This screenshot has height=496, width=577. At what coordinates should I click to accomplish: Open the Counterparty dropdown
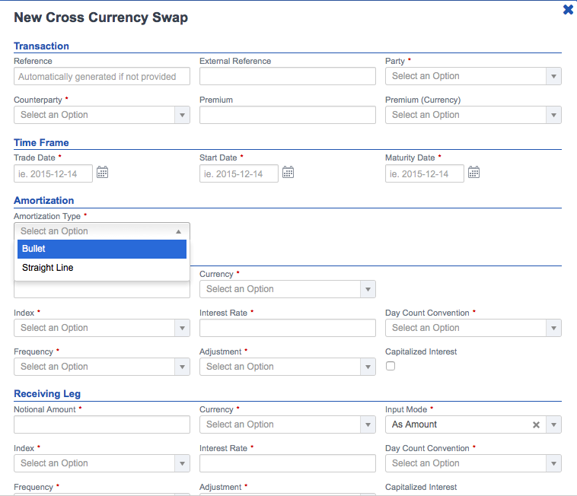(102, 115)
